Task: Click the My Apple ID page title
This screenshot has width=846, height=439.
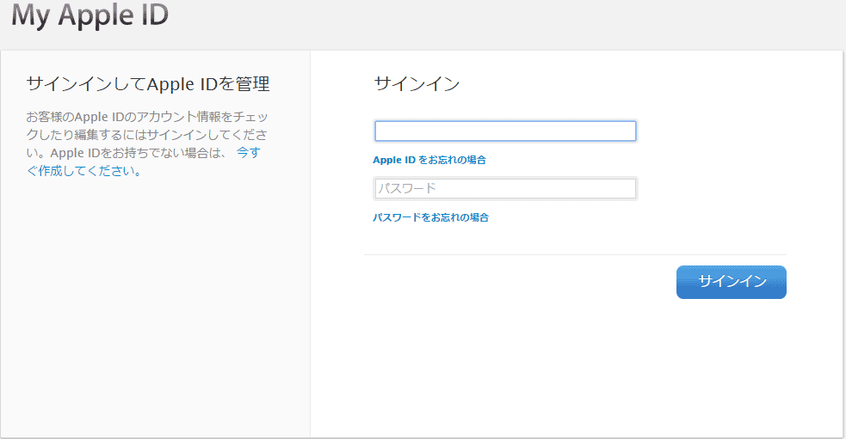Action: tap(90, 15)
